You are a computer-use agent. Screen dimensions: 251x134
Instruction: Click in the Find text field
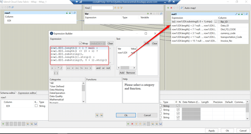tap(102, 8)
